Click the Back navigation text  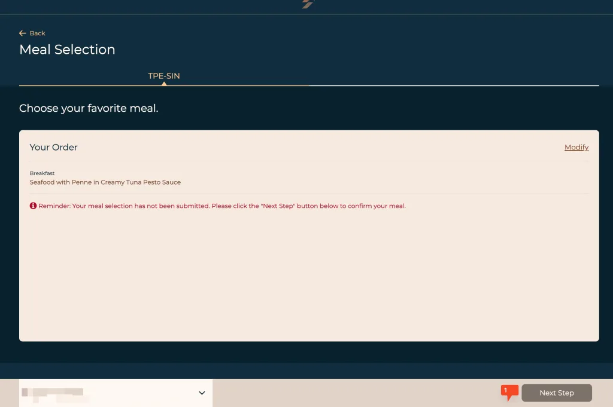[37, 33]
